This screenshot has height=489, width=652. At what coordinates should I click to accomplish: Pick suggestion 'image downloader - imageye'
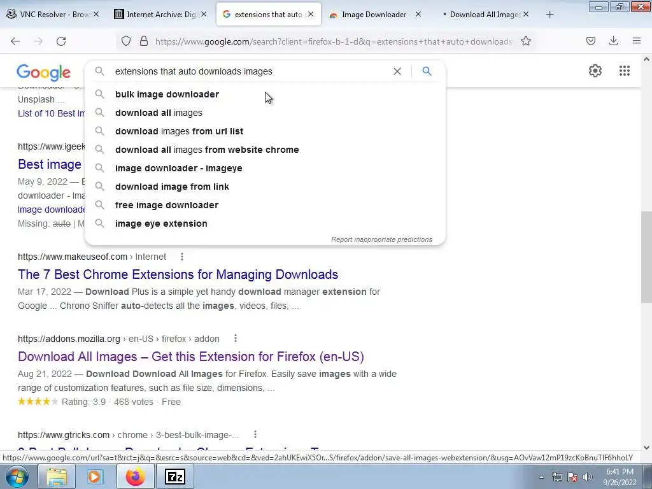[x=265, y=168]
